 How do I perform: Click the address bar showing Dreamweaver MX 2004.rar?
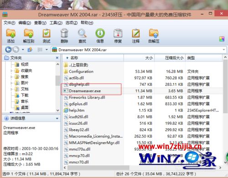(138, 50)
